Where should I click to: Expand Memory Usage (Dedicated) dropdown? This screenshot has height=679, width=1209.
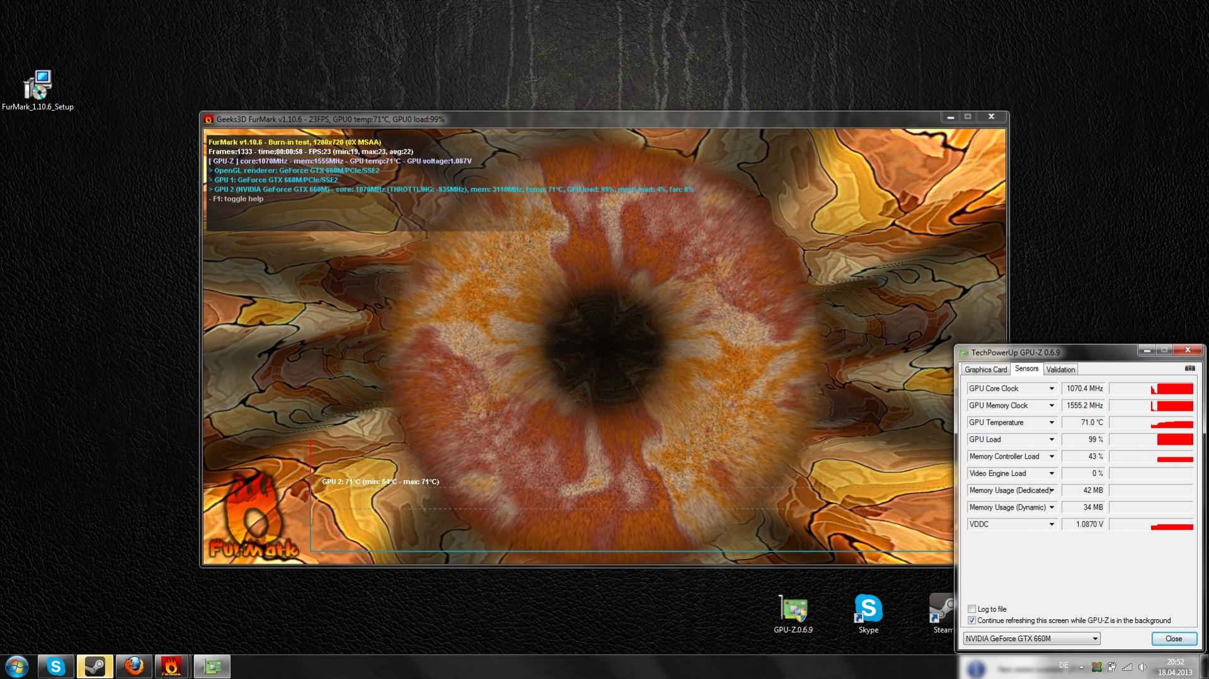[x=1051, y=491]
